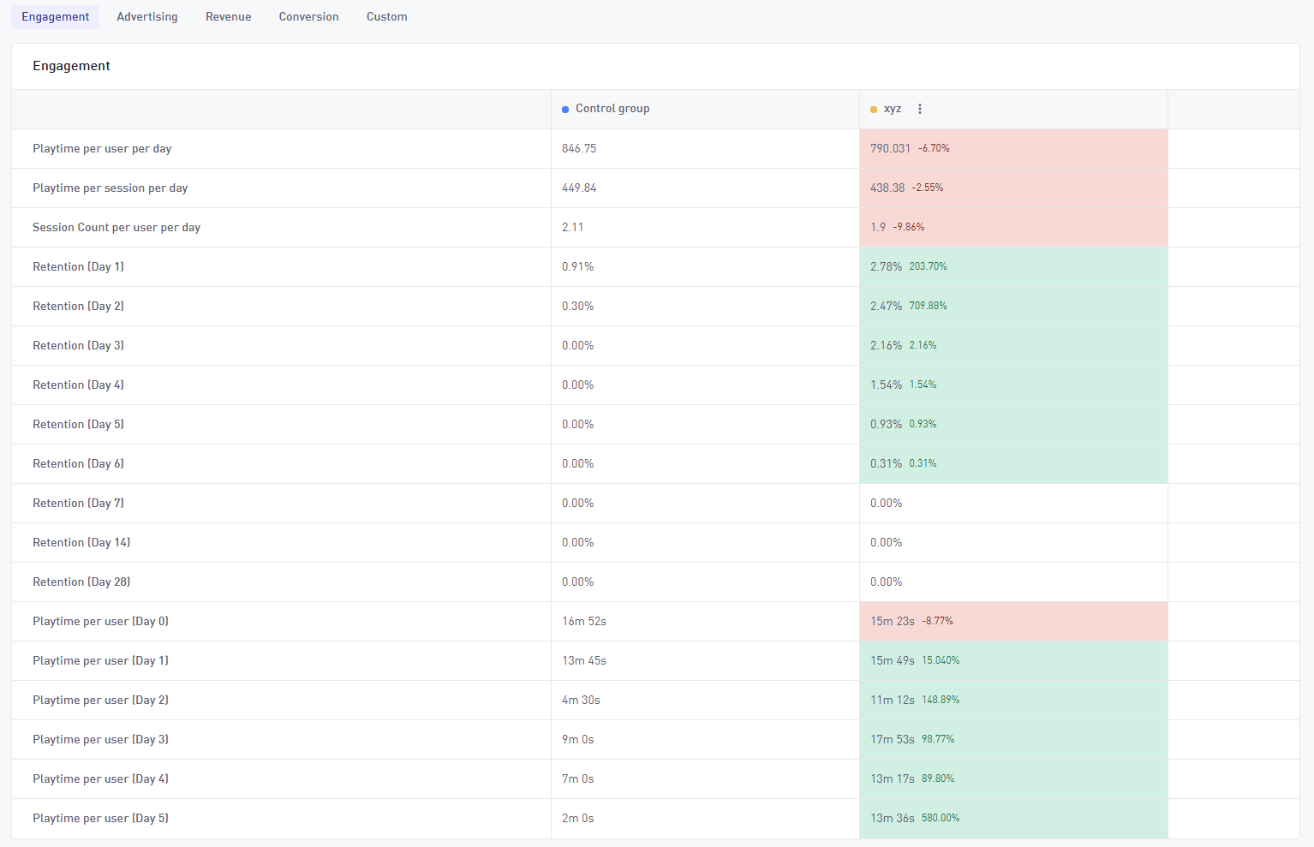Open the Revenue tab
This screenshot has height=847, width=1314.
228,17
